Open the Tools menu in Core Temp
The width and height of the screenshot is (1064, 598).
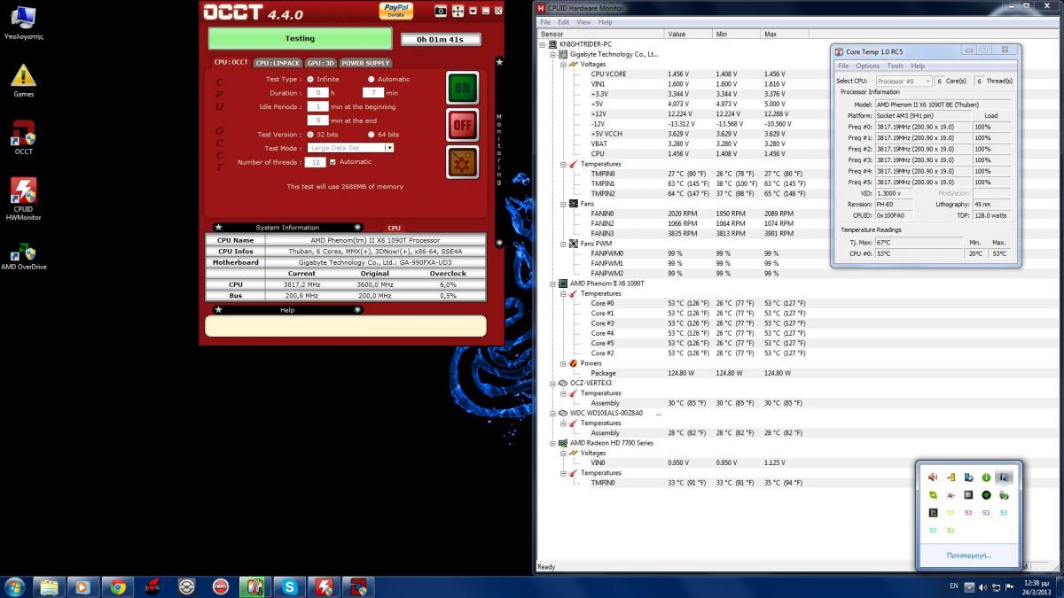point(896,66)
